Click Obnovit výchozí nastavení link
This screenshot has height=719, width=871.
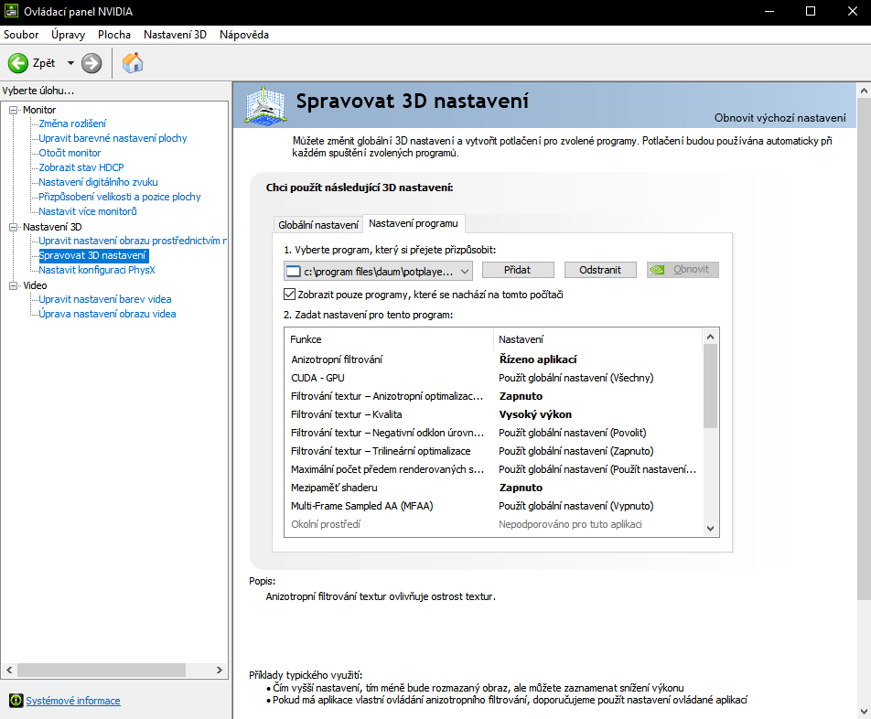tap(780, 118)
